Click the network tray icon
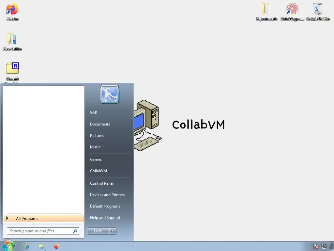Viewport: 334px width, 251px height. pyautogui.click(x=324, y=247)
